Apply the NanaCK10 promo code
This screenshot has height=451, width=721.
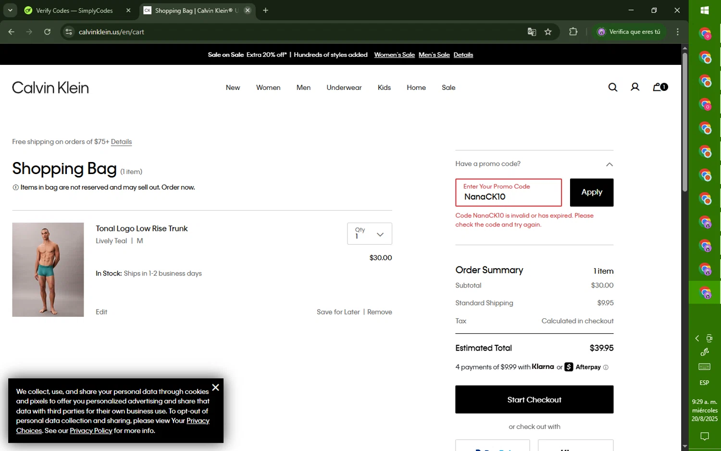(x=592, y=192)
